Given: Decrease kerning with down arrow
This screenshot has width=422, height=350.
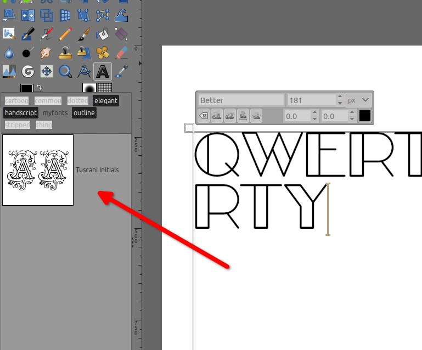Looking at the screenshot, I should (352, 120).
